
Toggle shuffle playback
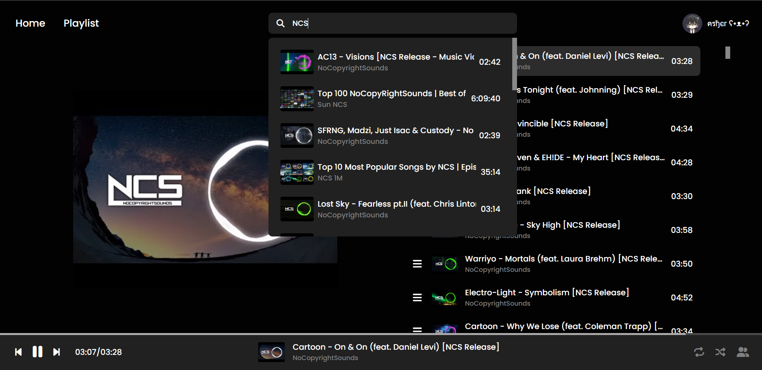point(720,352)
